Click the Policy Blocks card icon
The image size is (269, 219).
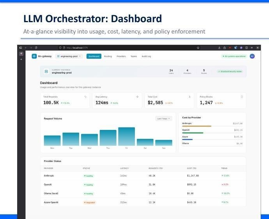[x=242, y=97]
